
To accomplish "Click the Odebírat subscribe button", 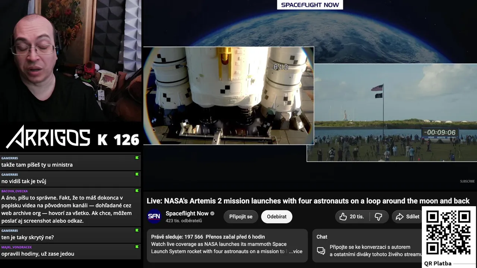I will point(277,217).
